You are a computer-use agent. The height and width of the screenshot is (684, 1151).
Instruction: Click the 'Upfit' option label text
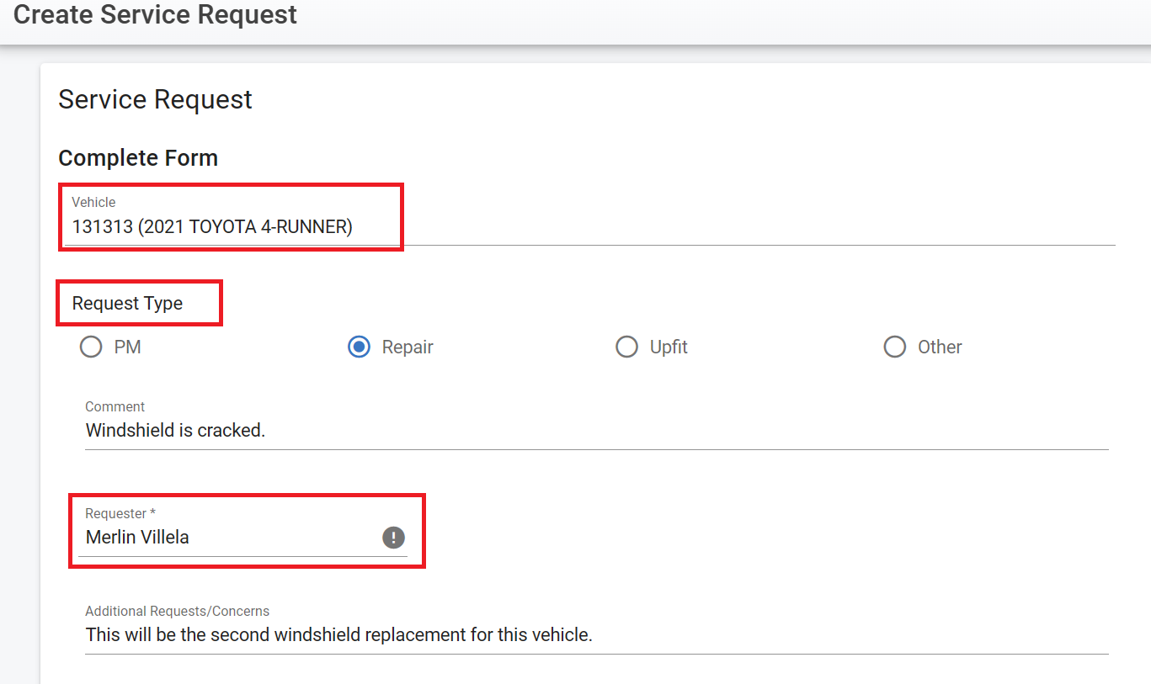pyautogui.click(x=669, y=347)
